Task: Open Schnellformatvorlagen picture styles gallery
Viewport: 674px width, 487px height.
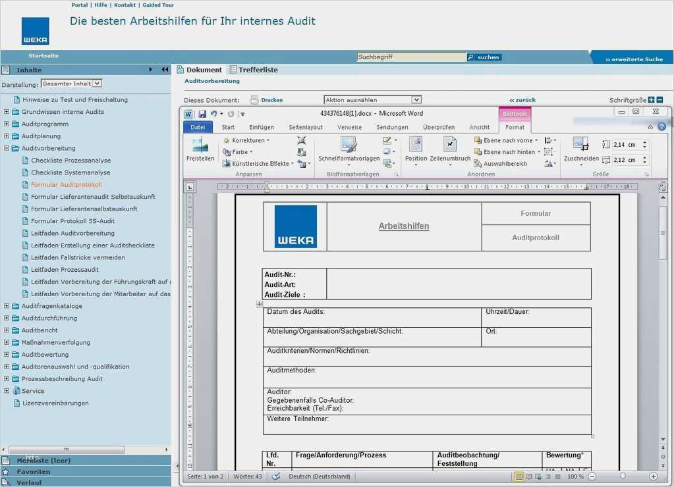Action: [349, 146]
